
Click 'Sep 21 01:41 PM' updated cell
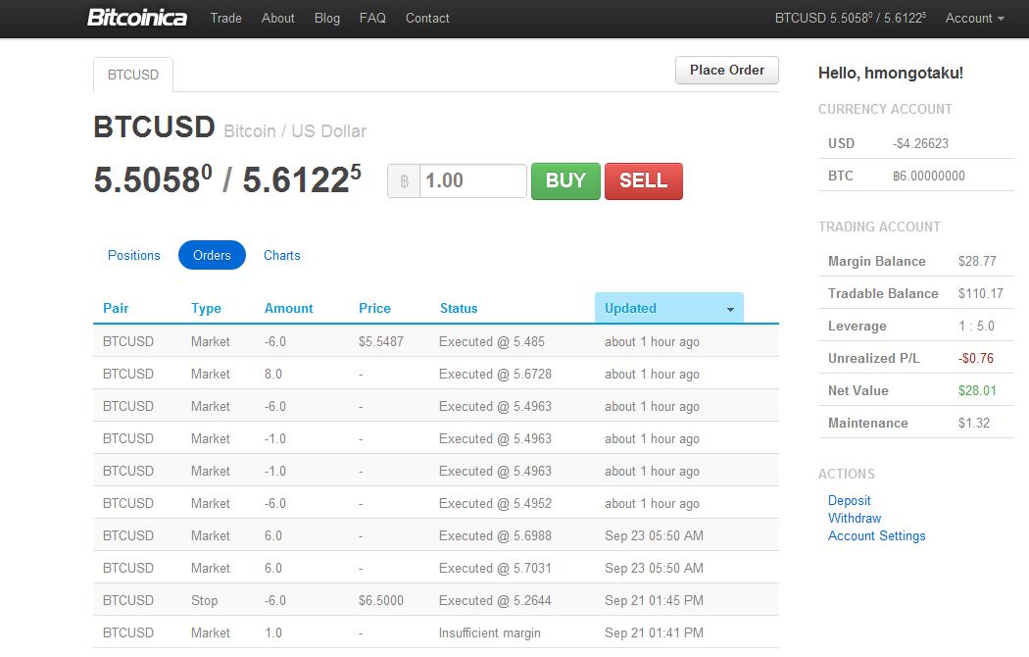click(654, 633)
